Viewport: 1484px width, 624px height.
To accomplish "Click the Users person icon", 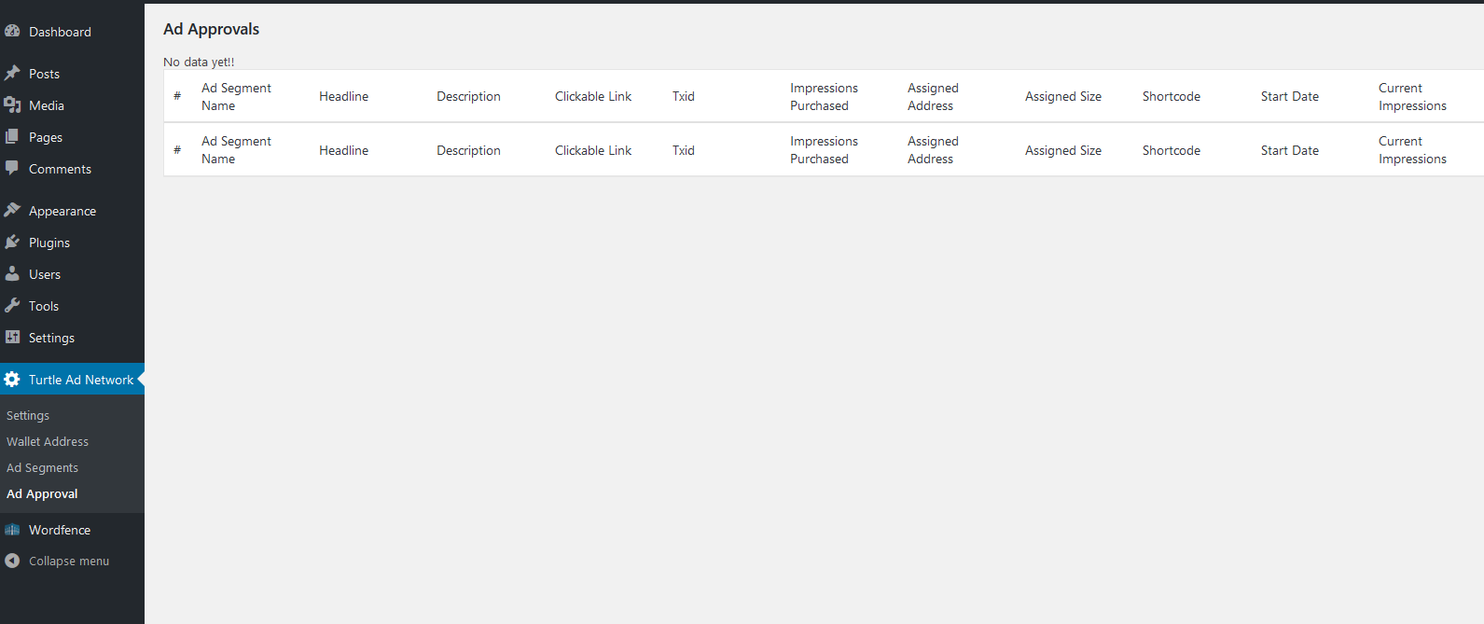I will click(x=12, y=273).
